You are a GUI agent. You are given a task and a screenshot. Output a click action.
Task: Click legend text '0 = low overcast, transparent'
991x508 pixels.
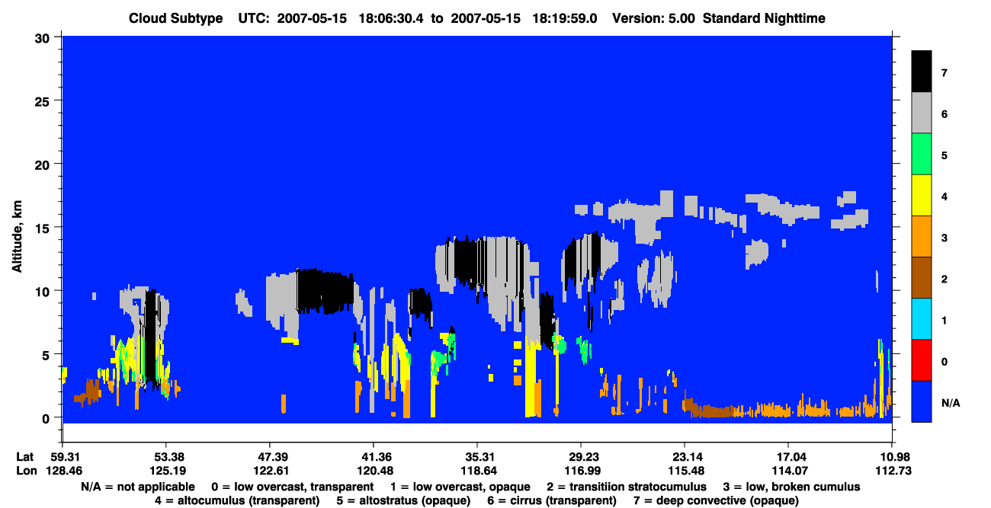point(293,487)
